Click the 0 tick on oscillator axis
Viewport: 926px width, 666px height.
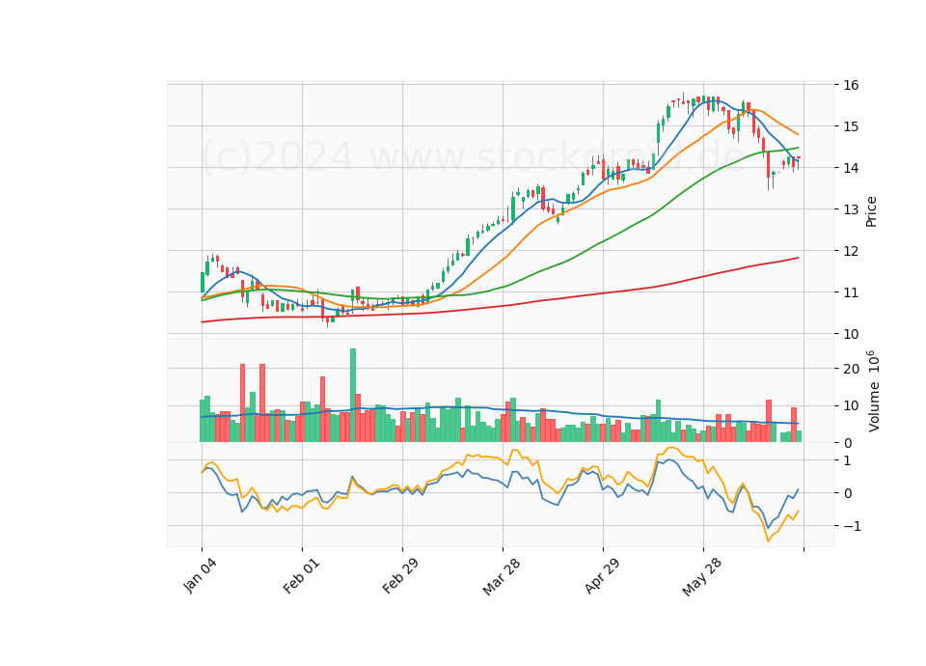(x=848, y=493)
